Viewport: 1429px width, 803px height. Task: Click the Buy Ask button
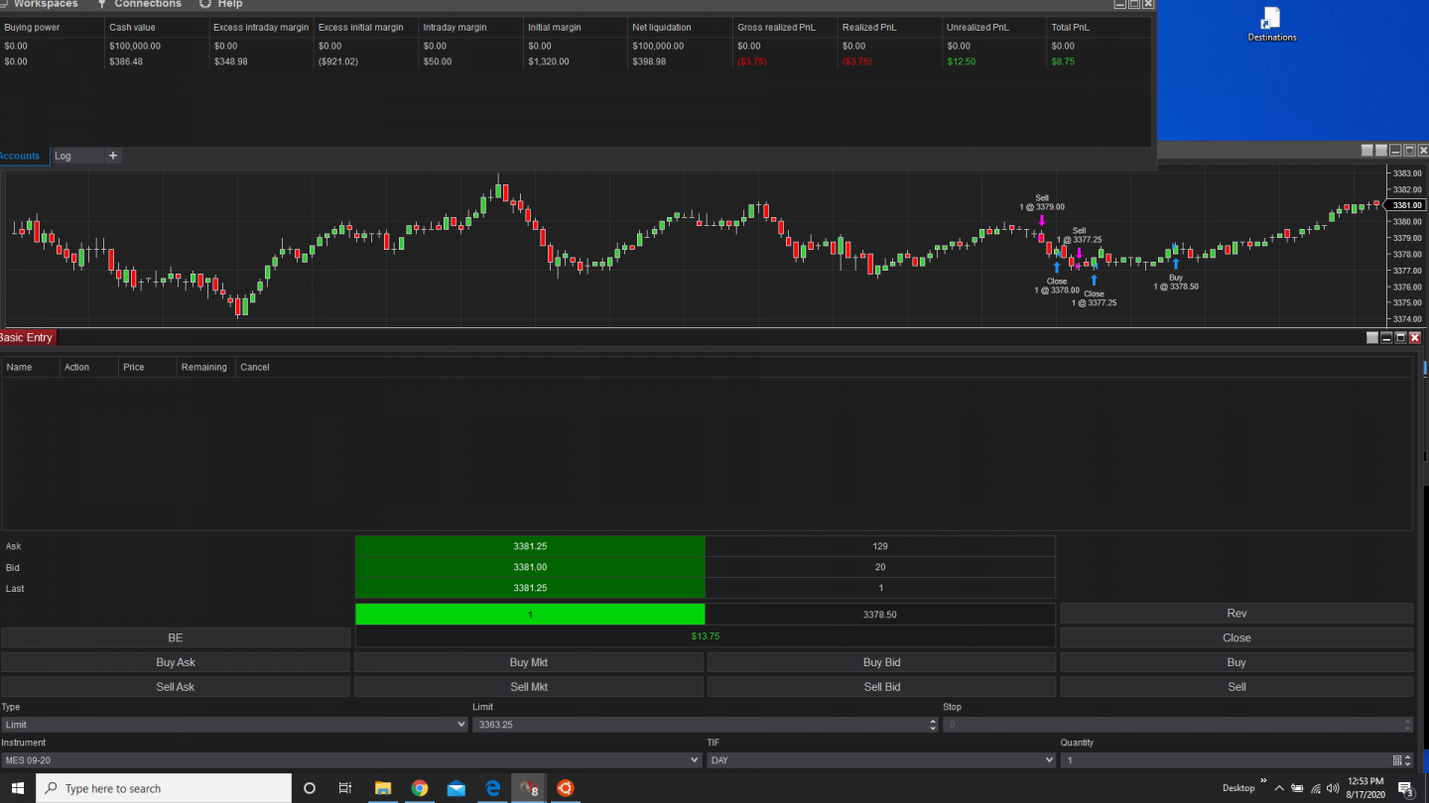pyautogui.click(x=176, y=662)
